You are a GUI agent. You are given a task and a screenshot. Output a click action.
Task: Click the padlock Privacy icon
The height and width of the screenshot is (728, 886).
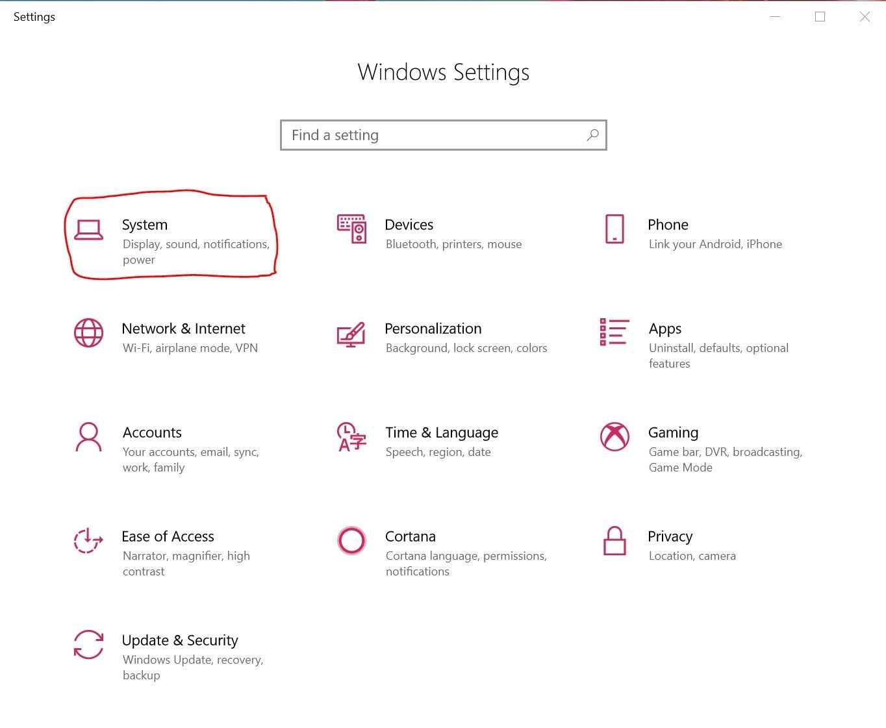pos(614,541)
